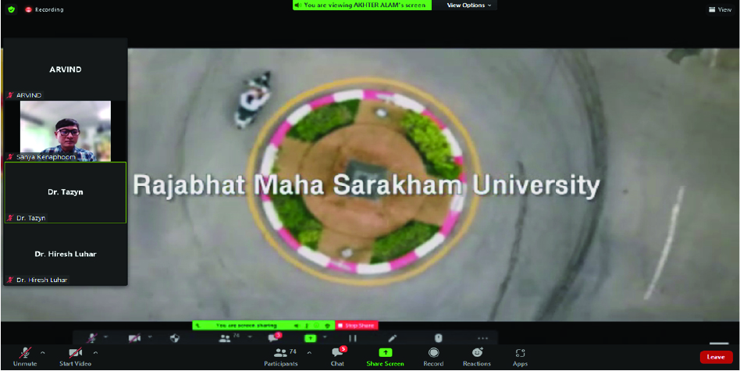
Task: Open the More ellipsis in shared toolbar
Action: [482, 338]
